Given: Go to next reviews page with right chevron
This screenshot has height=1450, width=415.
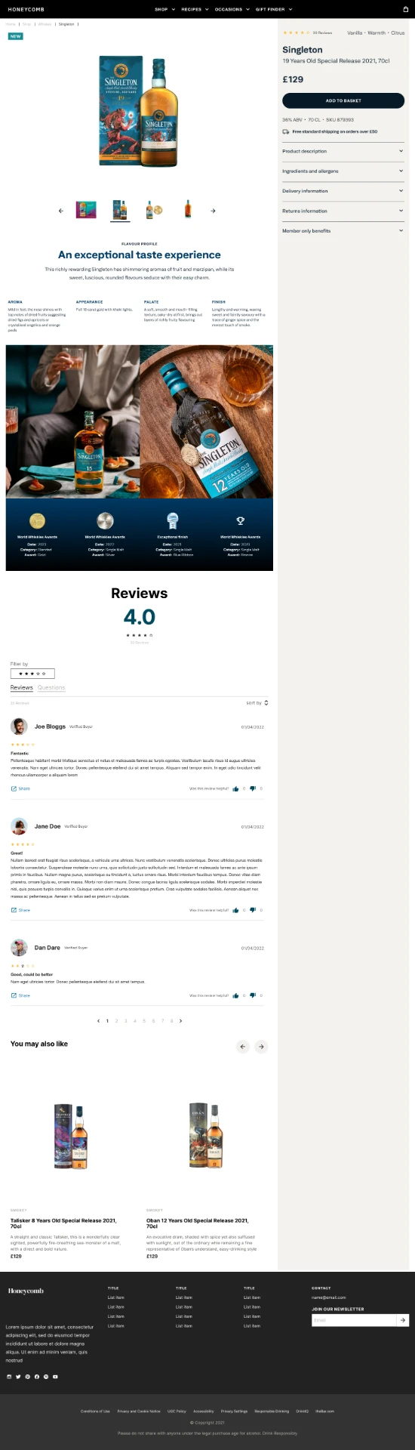Looking at the screenshot, I should [180, 1021].
